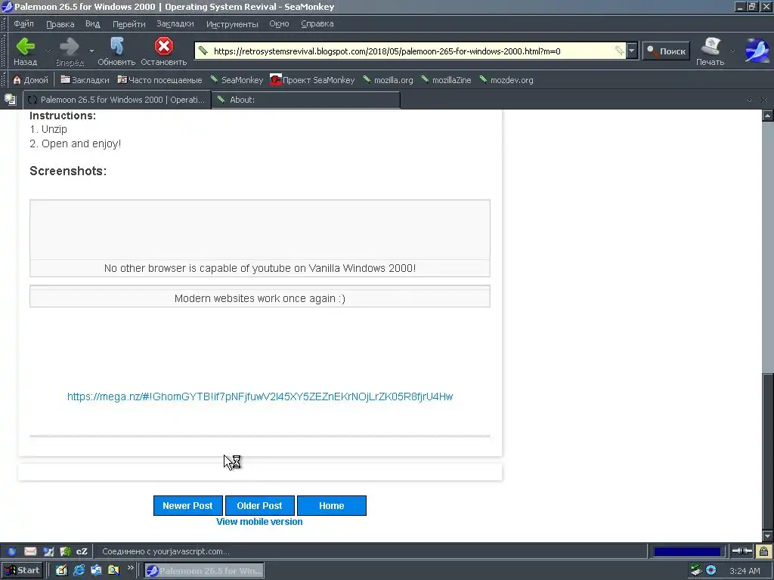Open the Правка menu
The image size is (774, 580).
pos(60,23)
